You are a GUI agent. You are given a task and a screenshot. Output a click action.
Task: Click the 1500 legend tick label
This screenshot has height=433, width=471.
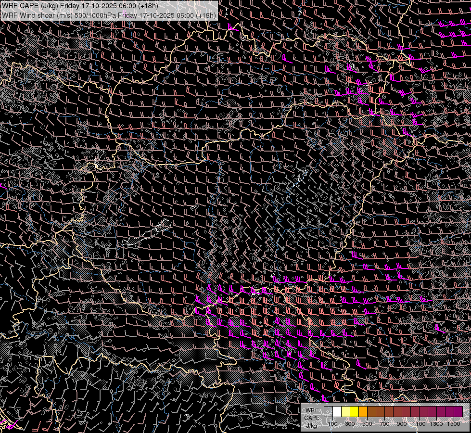(x=454, y=424)
